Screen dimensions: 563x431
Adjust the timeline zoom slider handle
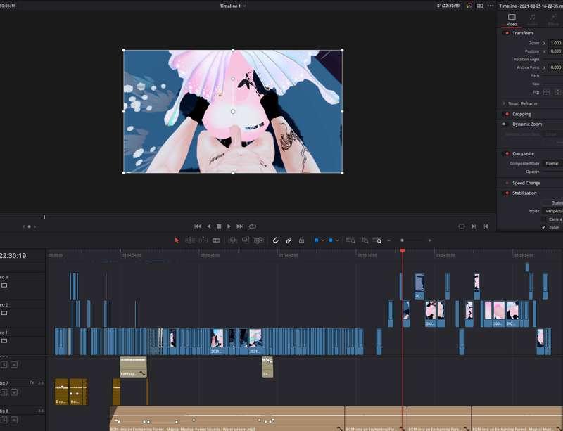(402, 240)
